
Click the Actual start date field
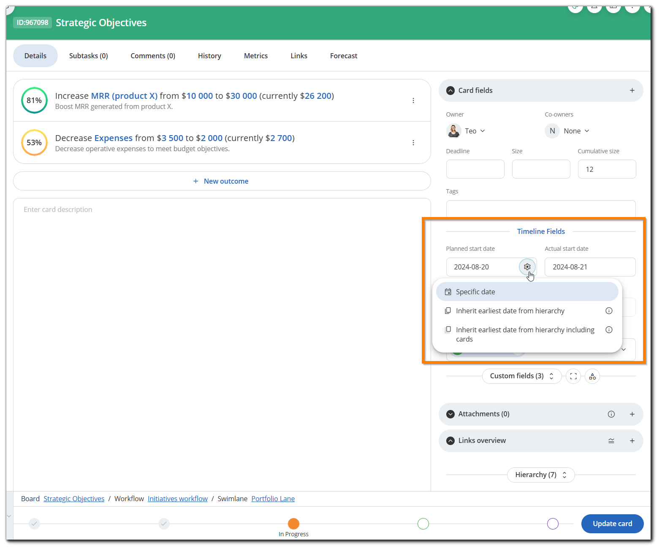(x=590, y=267)
